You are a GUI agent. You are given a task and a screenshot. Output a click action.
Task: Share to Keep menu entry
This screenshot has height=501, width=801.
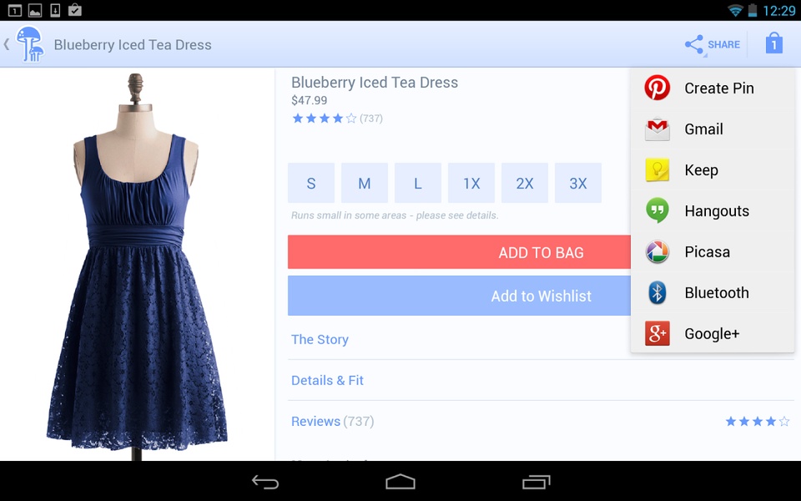713,170
